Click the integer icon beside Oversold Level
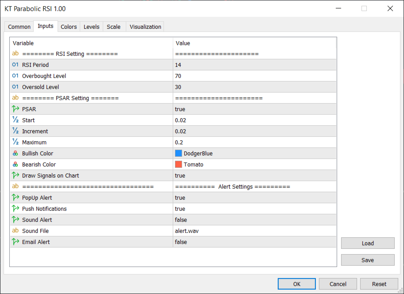 [16, 87]
